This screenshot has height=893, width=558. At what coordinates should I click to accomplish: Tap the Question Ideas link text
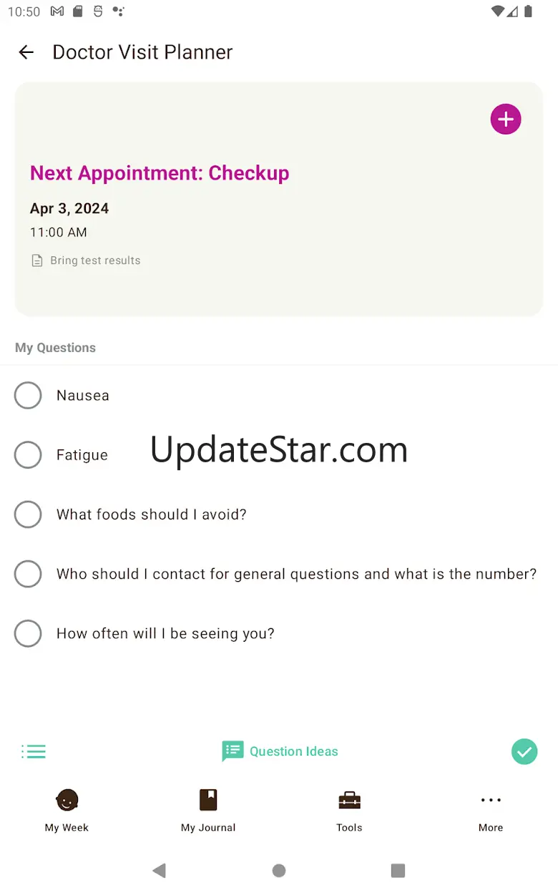pos(293,751)
